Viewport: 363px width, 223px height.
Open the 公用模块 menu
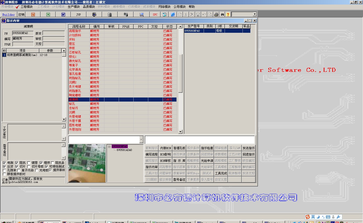tap(179, 7)
